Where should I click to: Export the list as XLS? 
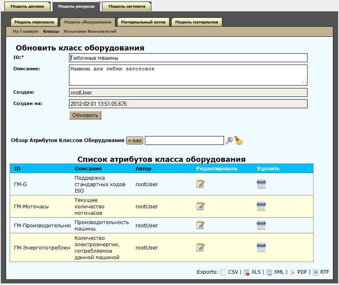(x=256, y=272)
